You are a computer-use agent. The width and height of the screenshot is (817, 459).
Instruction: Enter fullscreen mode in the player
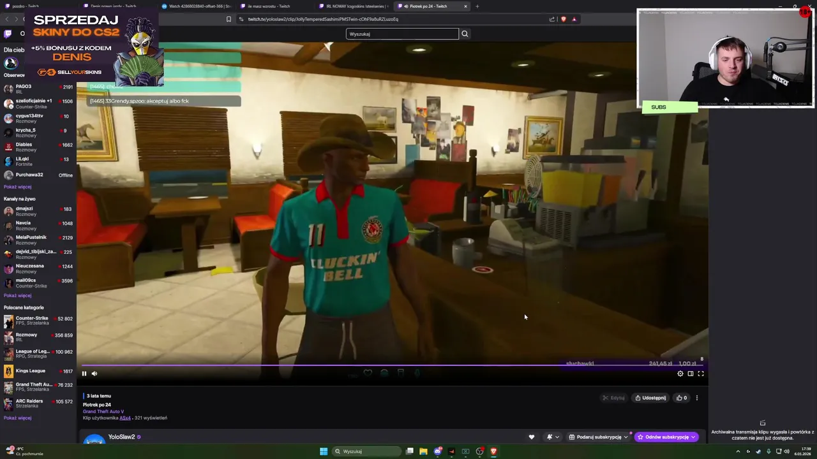click(x=701, y=374)
